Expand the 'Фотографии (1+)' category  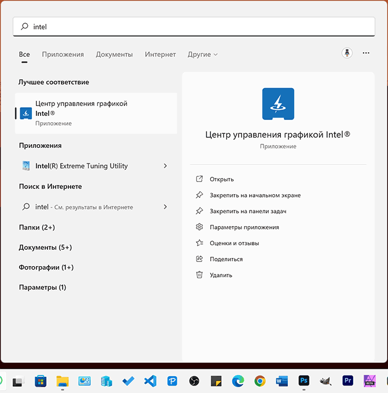[x=46, y=267]
